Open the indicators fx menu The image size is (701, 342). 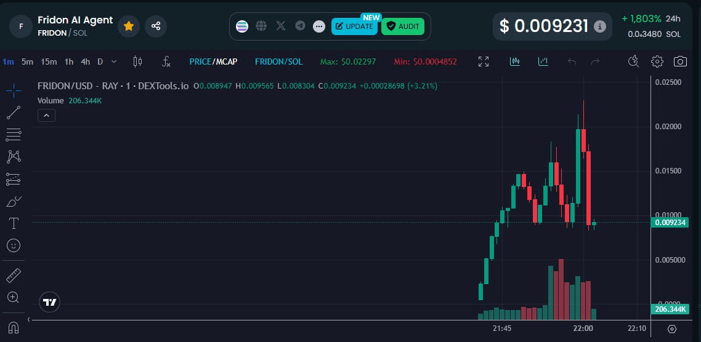(166, 62)
